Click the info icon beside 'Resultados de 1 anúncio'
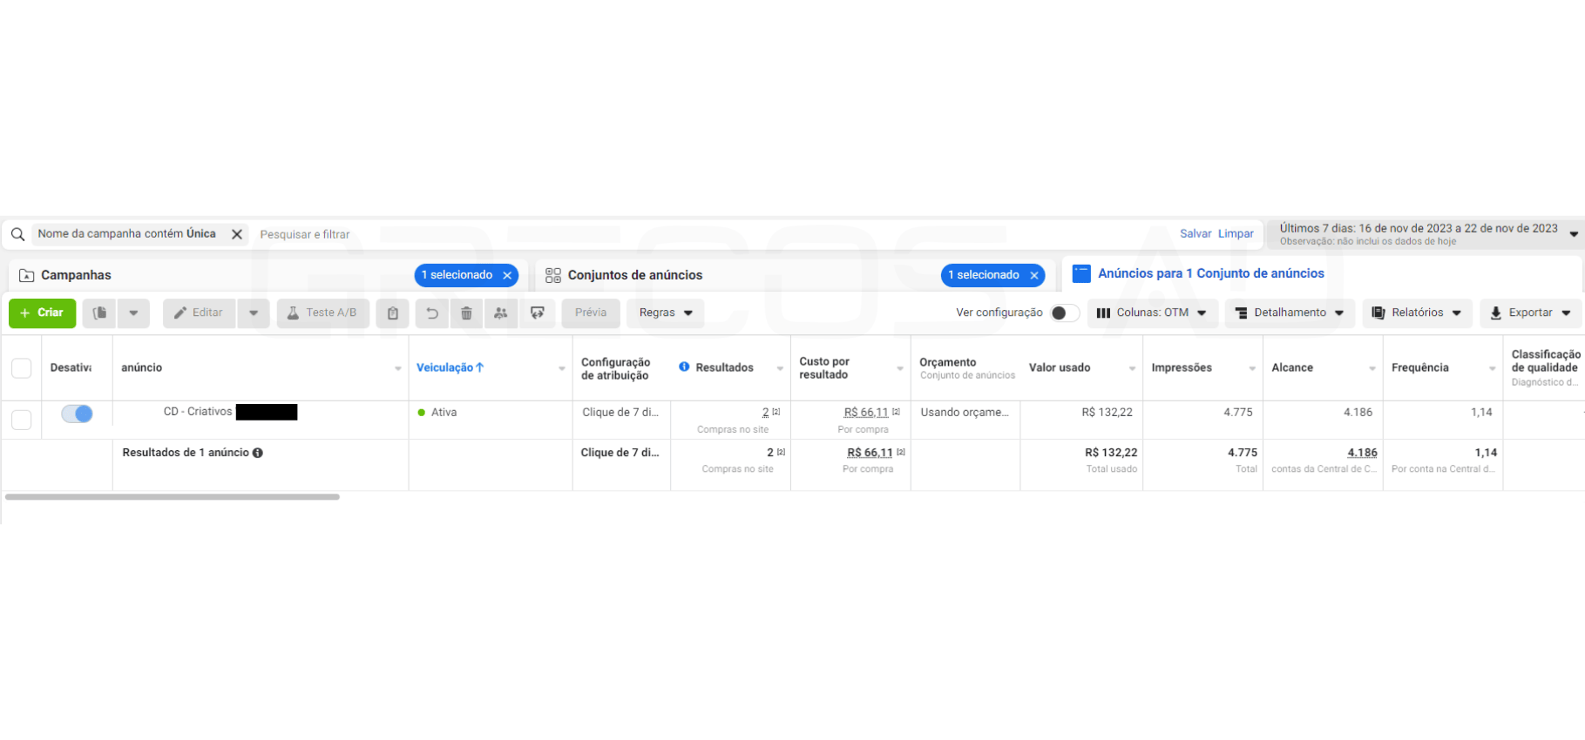The width and height of the screenshot is (1585, 740). point(258,453)
